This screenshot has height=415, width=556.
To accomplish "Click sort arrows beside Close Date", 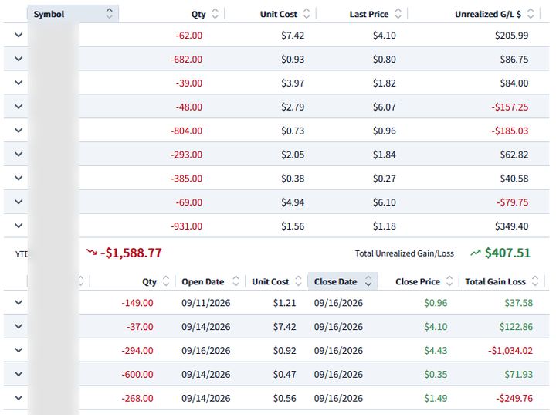I will [x=368, y=281].
